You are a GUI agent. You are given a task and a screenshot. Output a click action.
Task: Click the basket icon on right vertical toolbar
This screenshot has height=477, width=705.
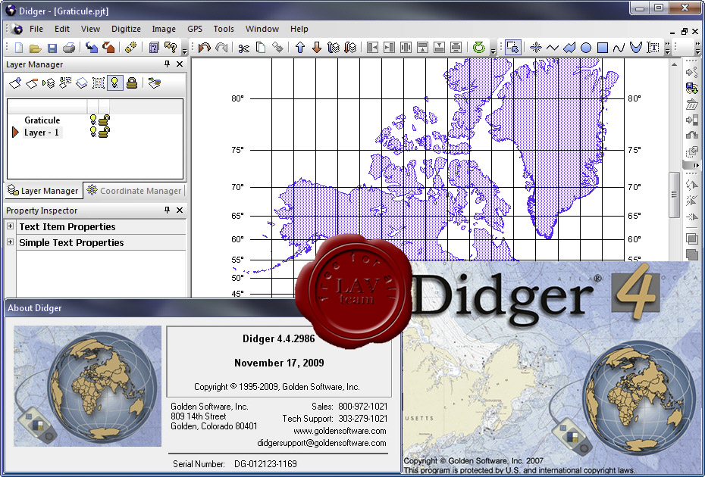coord(692,105)
